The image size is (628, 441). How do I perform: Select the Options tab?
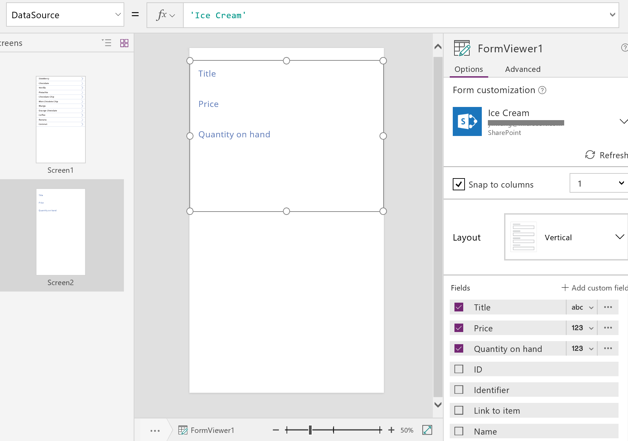(469, 69)
